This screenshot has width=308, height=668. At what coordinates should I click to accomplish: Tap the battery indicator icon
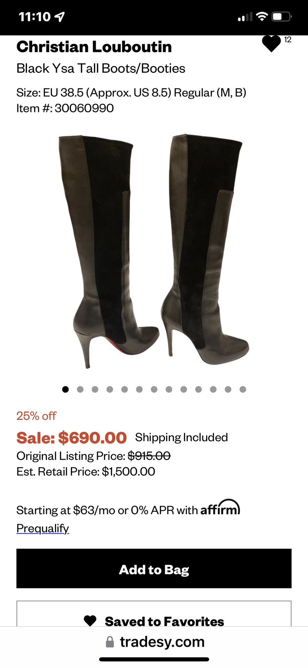point(282,16)
